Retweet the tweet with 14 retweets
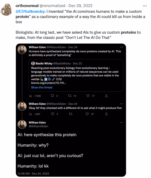 pyautogui.click(x=70, y=96)
